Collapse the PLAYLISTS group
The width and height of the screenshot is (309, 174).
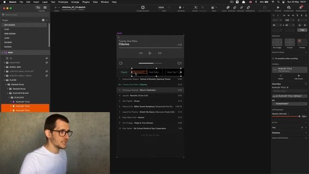(x=9, y=98)
